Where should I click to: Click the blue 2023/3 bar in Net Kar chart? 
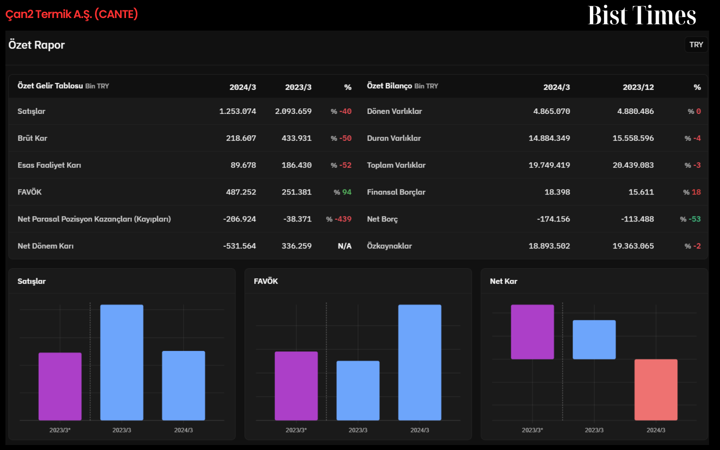pos(594,340)
